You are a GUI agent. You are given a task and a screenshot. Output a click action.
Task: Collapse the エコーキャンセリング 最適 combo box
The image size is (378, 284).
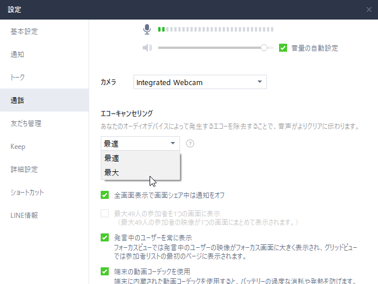pyautogui.click(x=140, y=144)
